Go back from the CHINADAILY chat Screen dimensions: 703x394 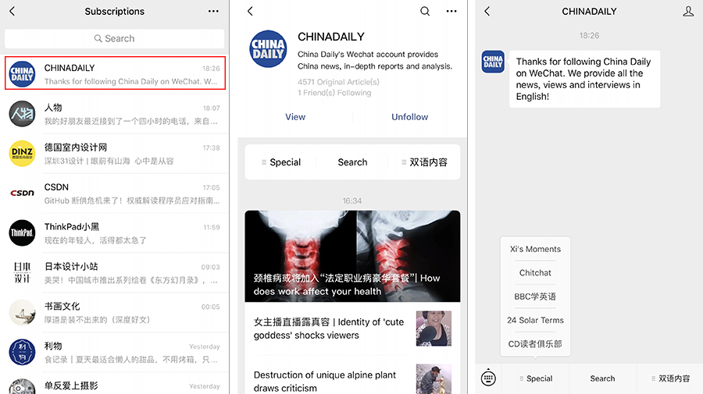coord(487,11)
